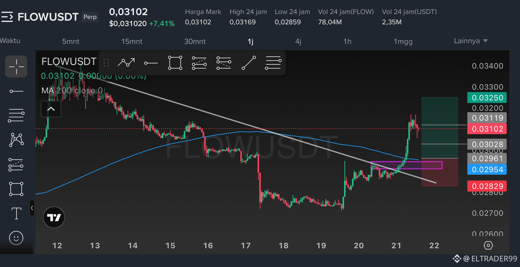Select the Text tool
520x267 pixels.
[16, 213]
